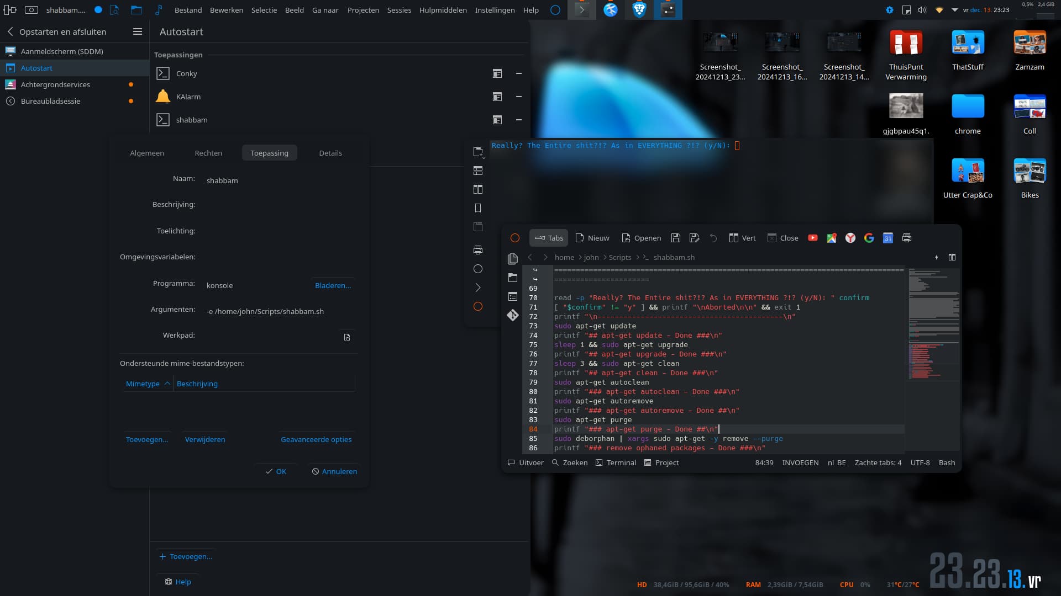Save the document with the floppy icon
The height and width of the screenshot is (596, 1061).
[675, 238]
